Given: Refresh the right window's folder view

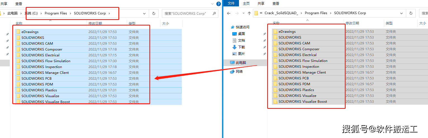Looking at the screenshot, I should point(411,13).
